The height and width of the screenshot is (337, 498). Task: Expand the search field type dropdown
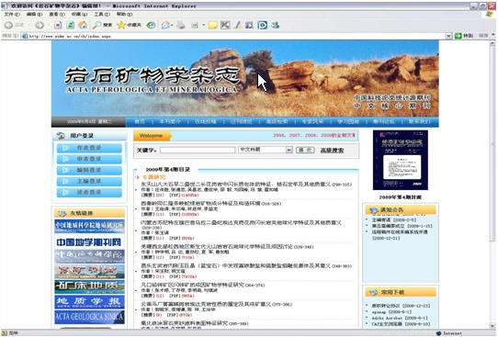(x=289, y=150)
